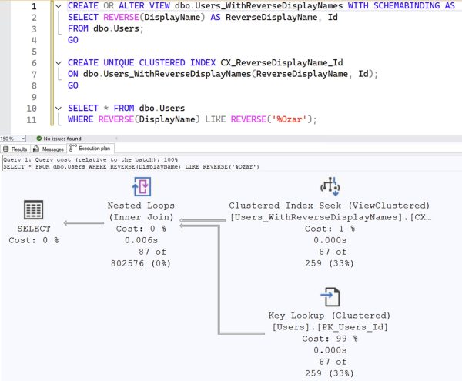
Task: Select the Key Lookup operator icon
Action: point(330,296)
